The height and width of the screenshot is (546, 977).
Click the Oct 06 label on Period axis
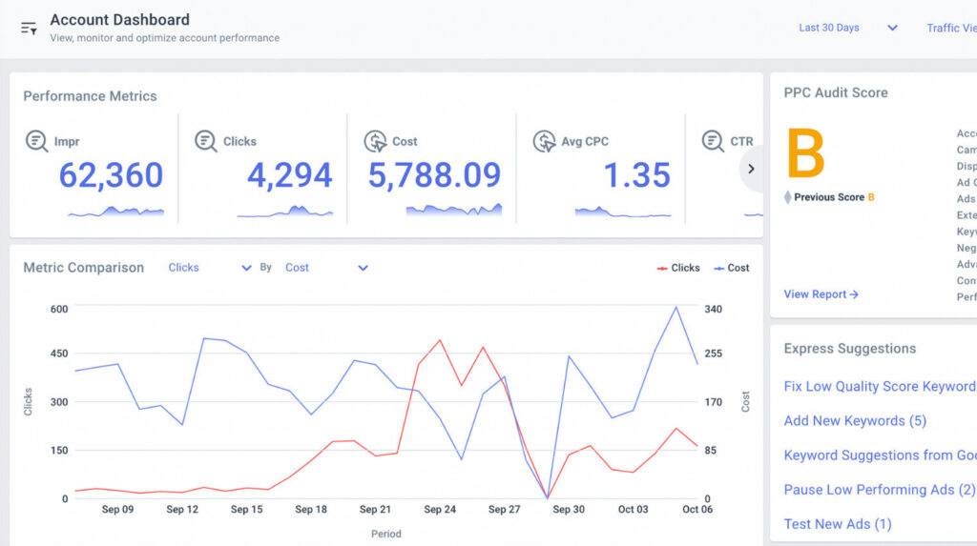(697, 509)
